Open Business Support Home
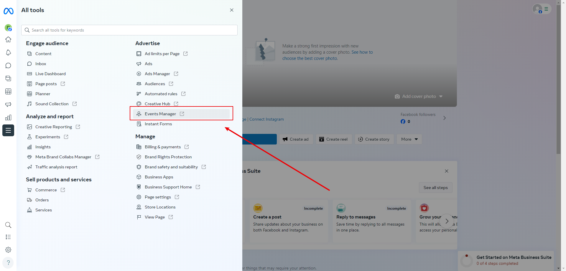The height and width of the screenshot is (271, 566). (x=168, y=187)
